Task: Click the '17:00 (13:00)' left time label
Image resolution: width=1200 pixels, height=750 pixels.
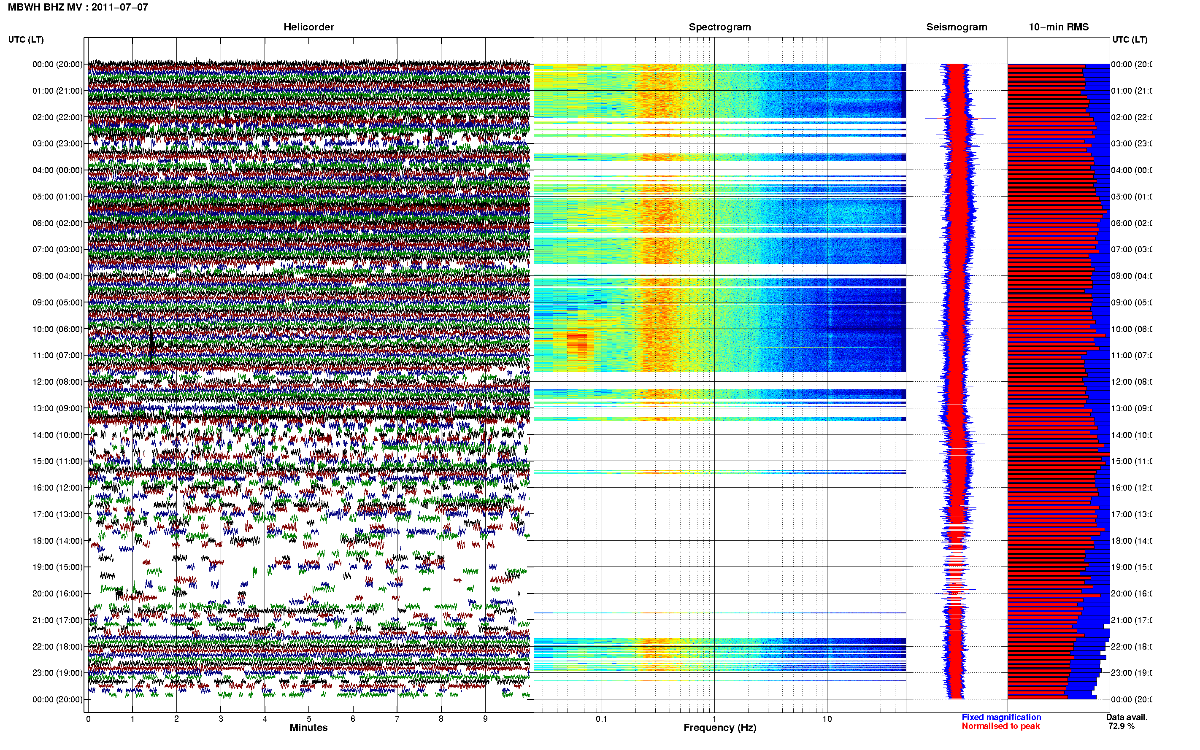Action: [57, 514]
